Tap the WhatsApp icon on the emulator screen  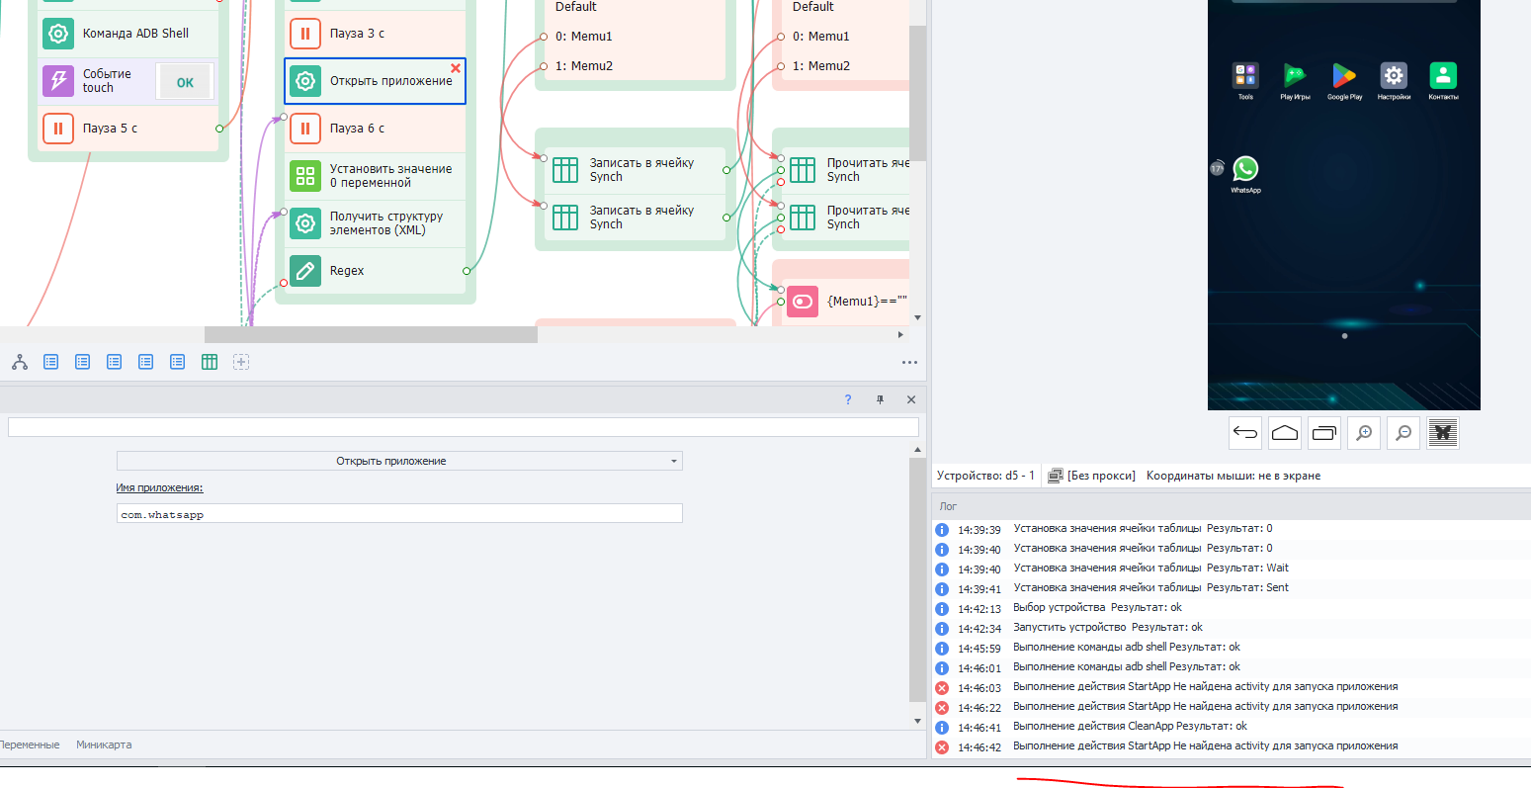(x=1245, y=169)
